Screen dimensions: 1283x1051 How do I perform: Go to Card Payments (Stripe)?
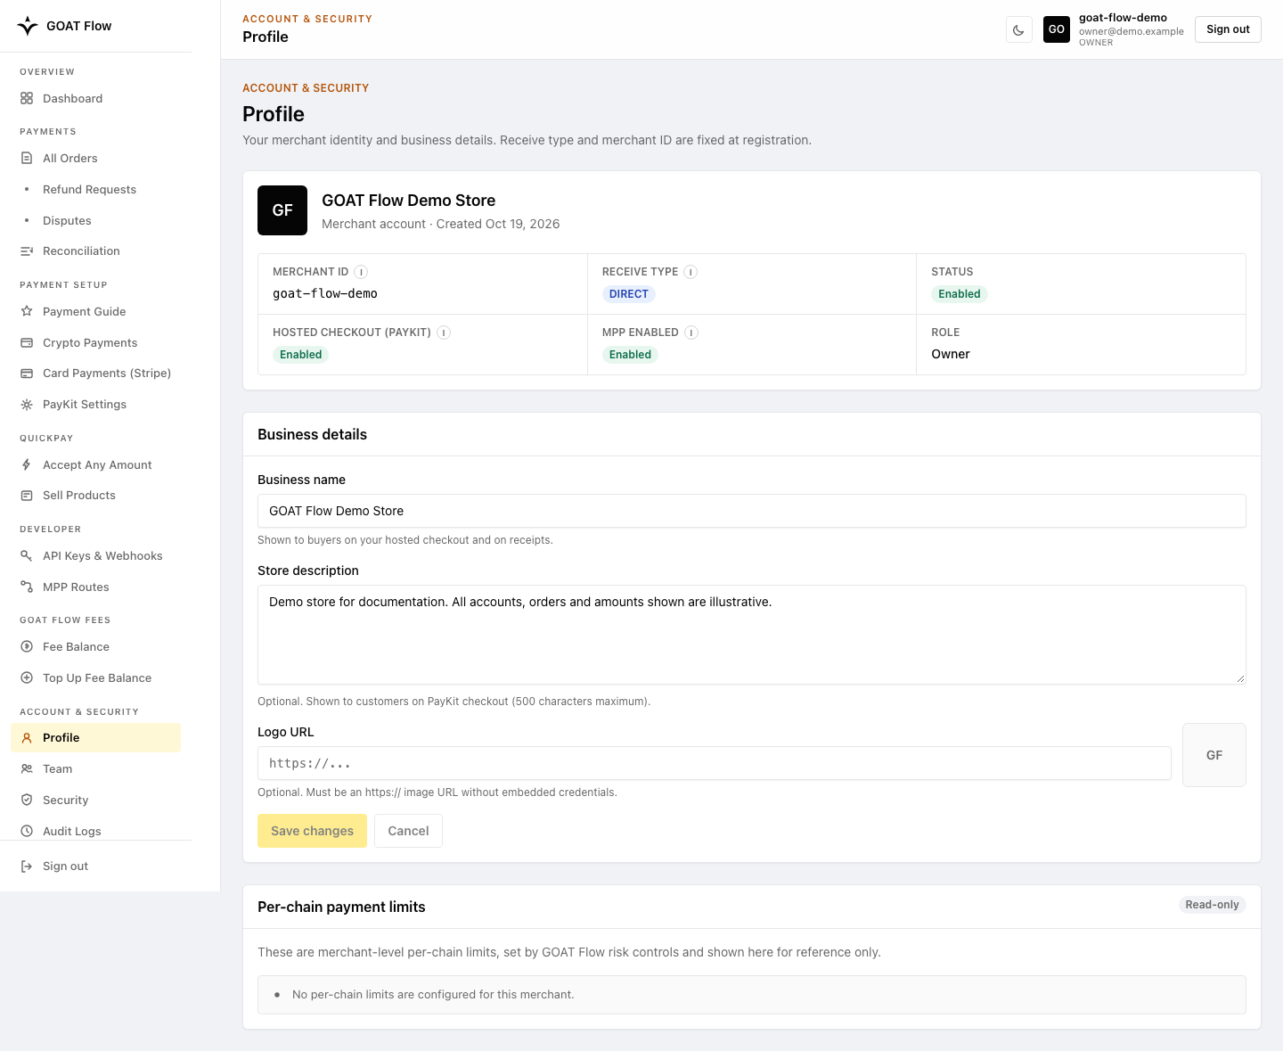pos(96,374)
